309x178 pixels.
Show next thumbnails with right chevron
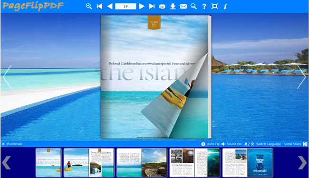pos(302,163)
